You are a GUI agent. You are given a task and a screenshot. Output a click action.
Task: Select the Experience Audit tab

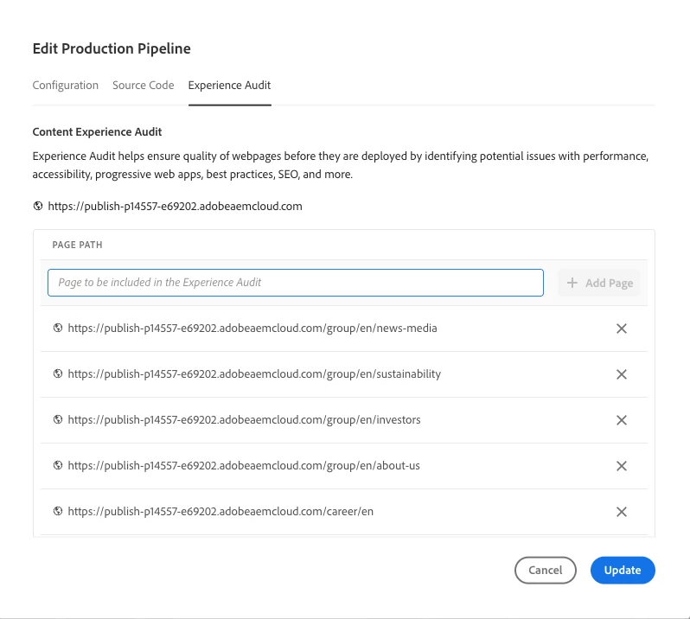[x=229, y=86]
